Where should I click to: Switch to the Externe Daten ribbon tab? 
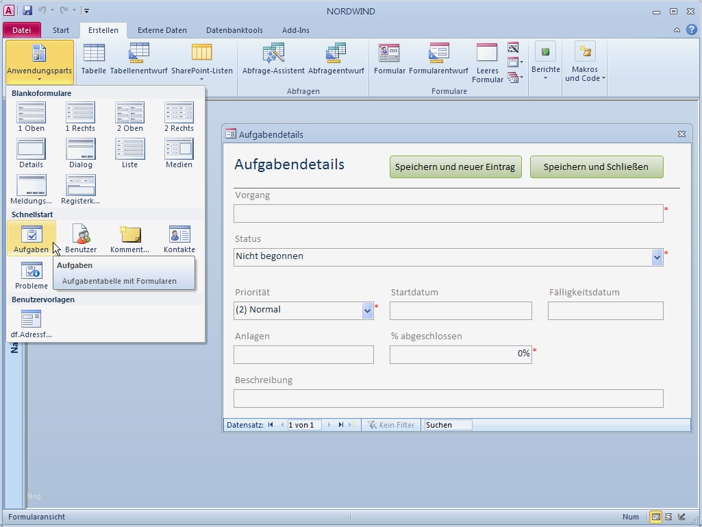pos(162,30)
